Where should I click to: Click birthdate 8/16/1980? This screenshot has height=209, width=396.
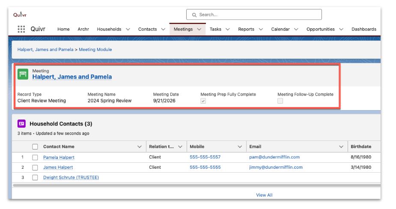click(361, 157)
